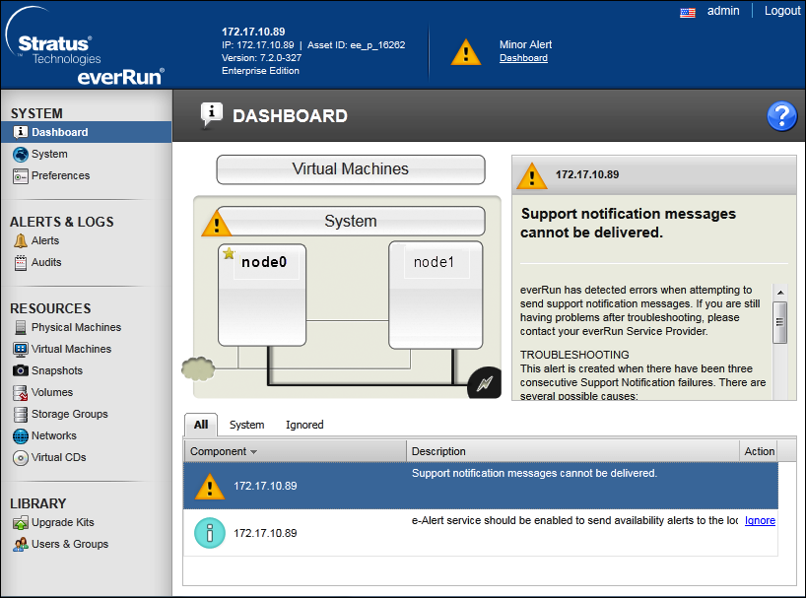Click the Networks globe icon

(x=21, y=435)
